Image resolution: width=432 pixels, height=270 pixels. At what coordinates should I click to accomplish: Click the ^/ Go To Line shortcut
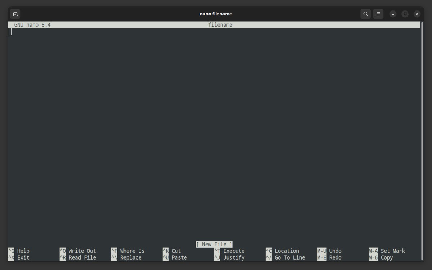(285, 257)
